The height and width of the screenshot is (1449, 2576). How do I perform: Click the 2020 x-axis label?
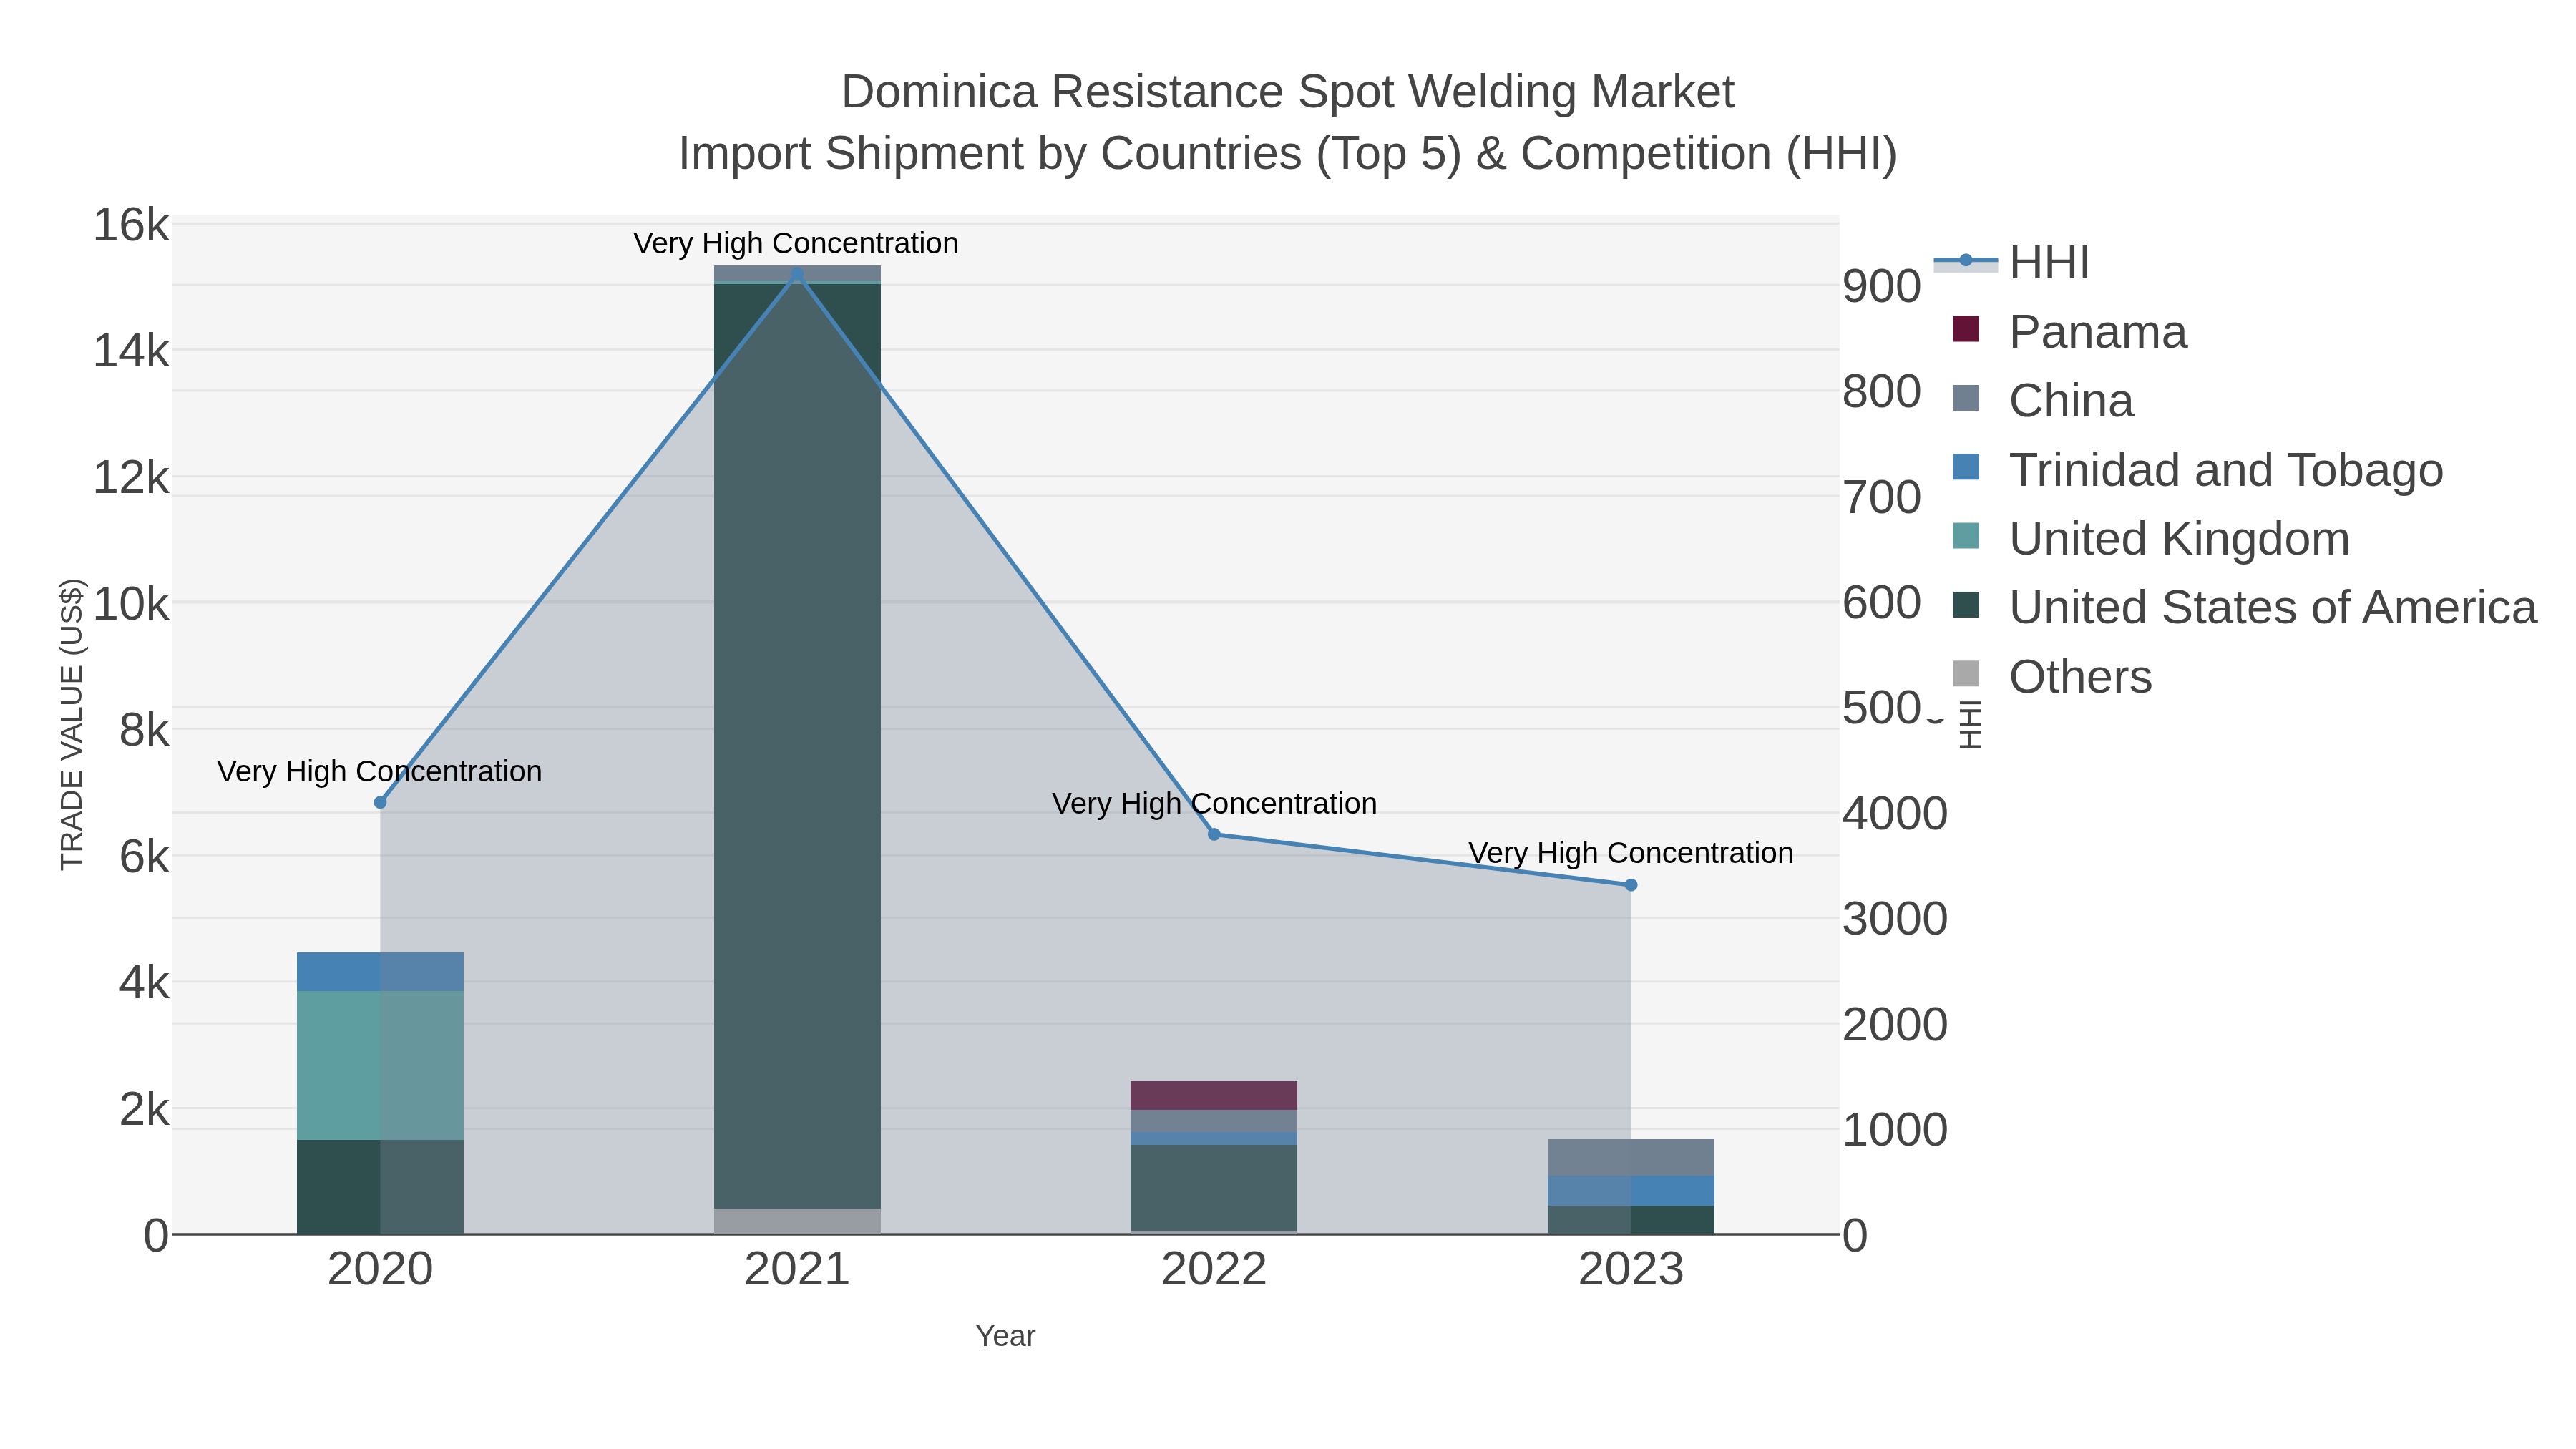point(380,1270)
